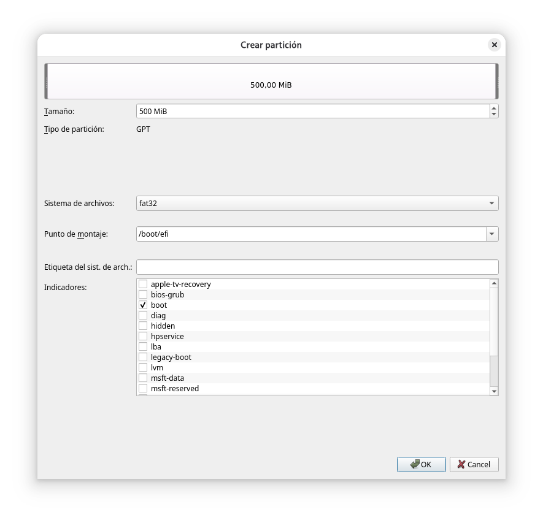Click the /boot/efi mount point field
This screenshot has height=520, width=543.
click(311, 234)
